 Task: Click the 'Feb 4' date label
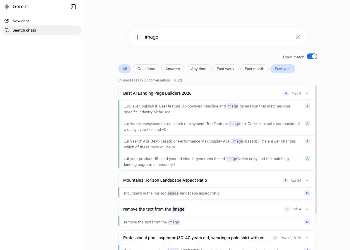pyautogui.click(x=297, y=209)
